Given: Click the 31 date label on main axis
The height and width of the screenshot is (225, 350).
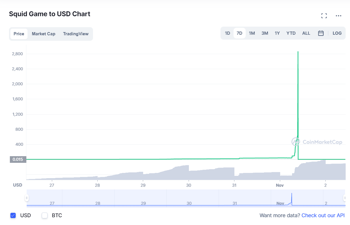Looking at the screenshot, I should [234, 185].
